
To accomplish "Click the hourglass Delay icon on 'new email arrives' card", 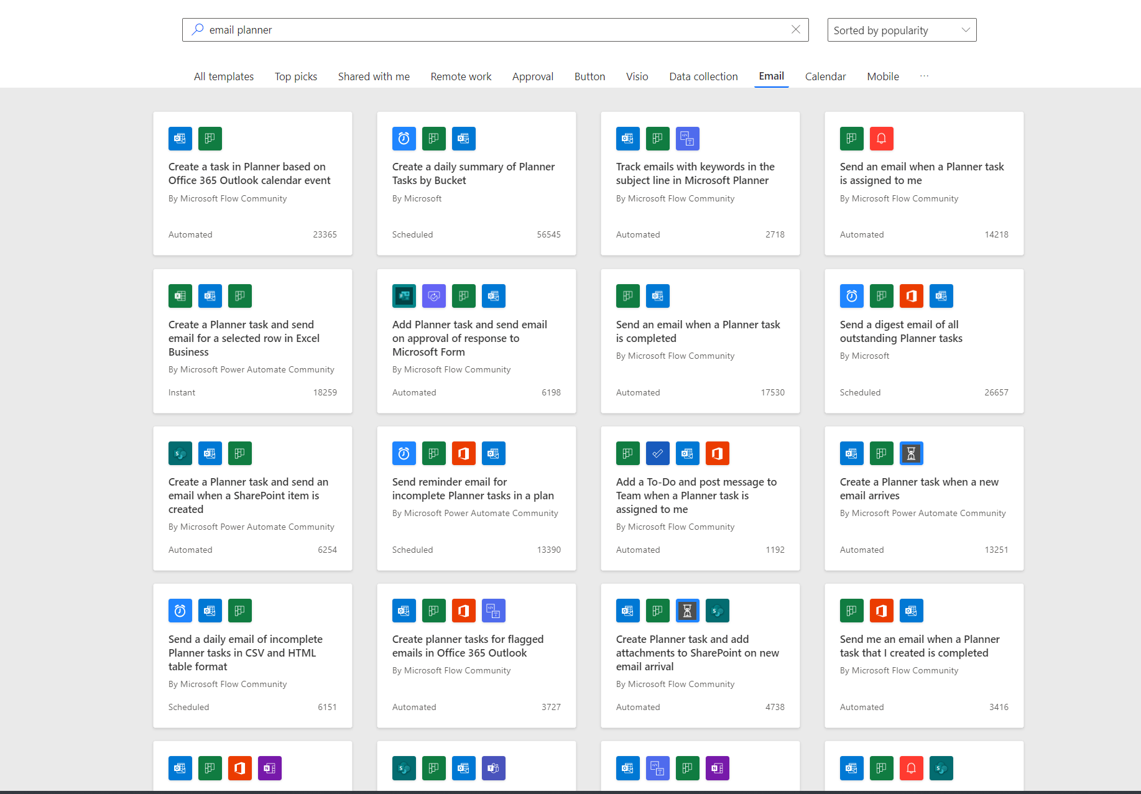I will pos(912,453).
